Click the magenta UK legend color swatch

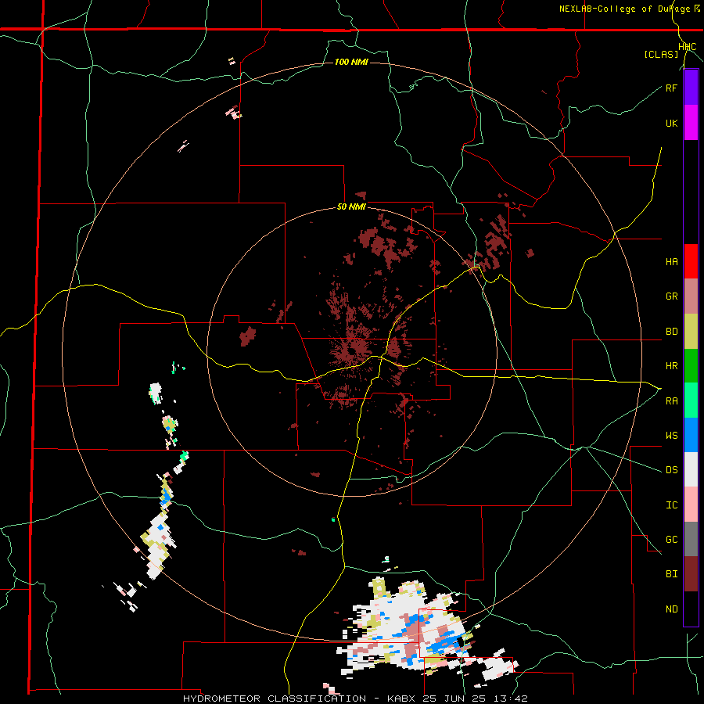[x=691, y=123]
